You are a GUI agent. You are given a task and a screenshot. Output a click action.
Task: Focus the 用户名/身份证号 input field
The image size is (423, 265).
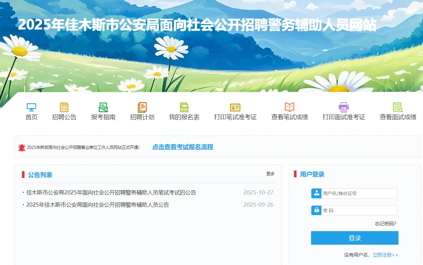click(x=359, y=193)
